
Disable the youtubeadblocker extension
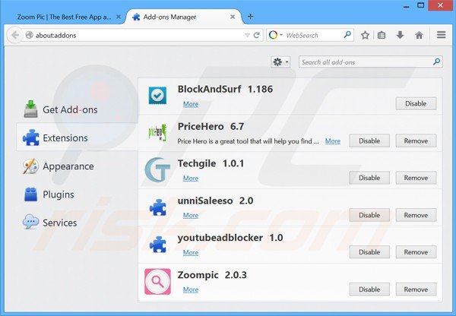369,252
